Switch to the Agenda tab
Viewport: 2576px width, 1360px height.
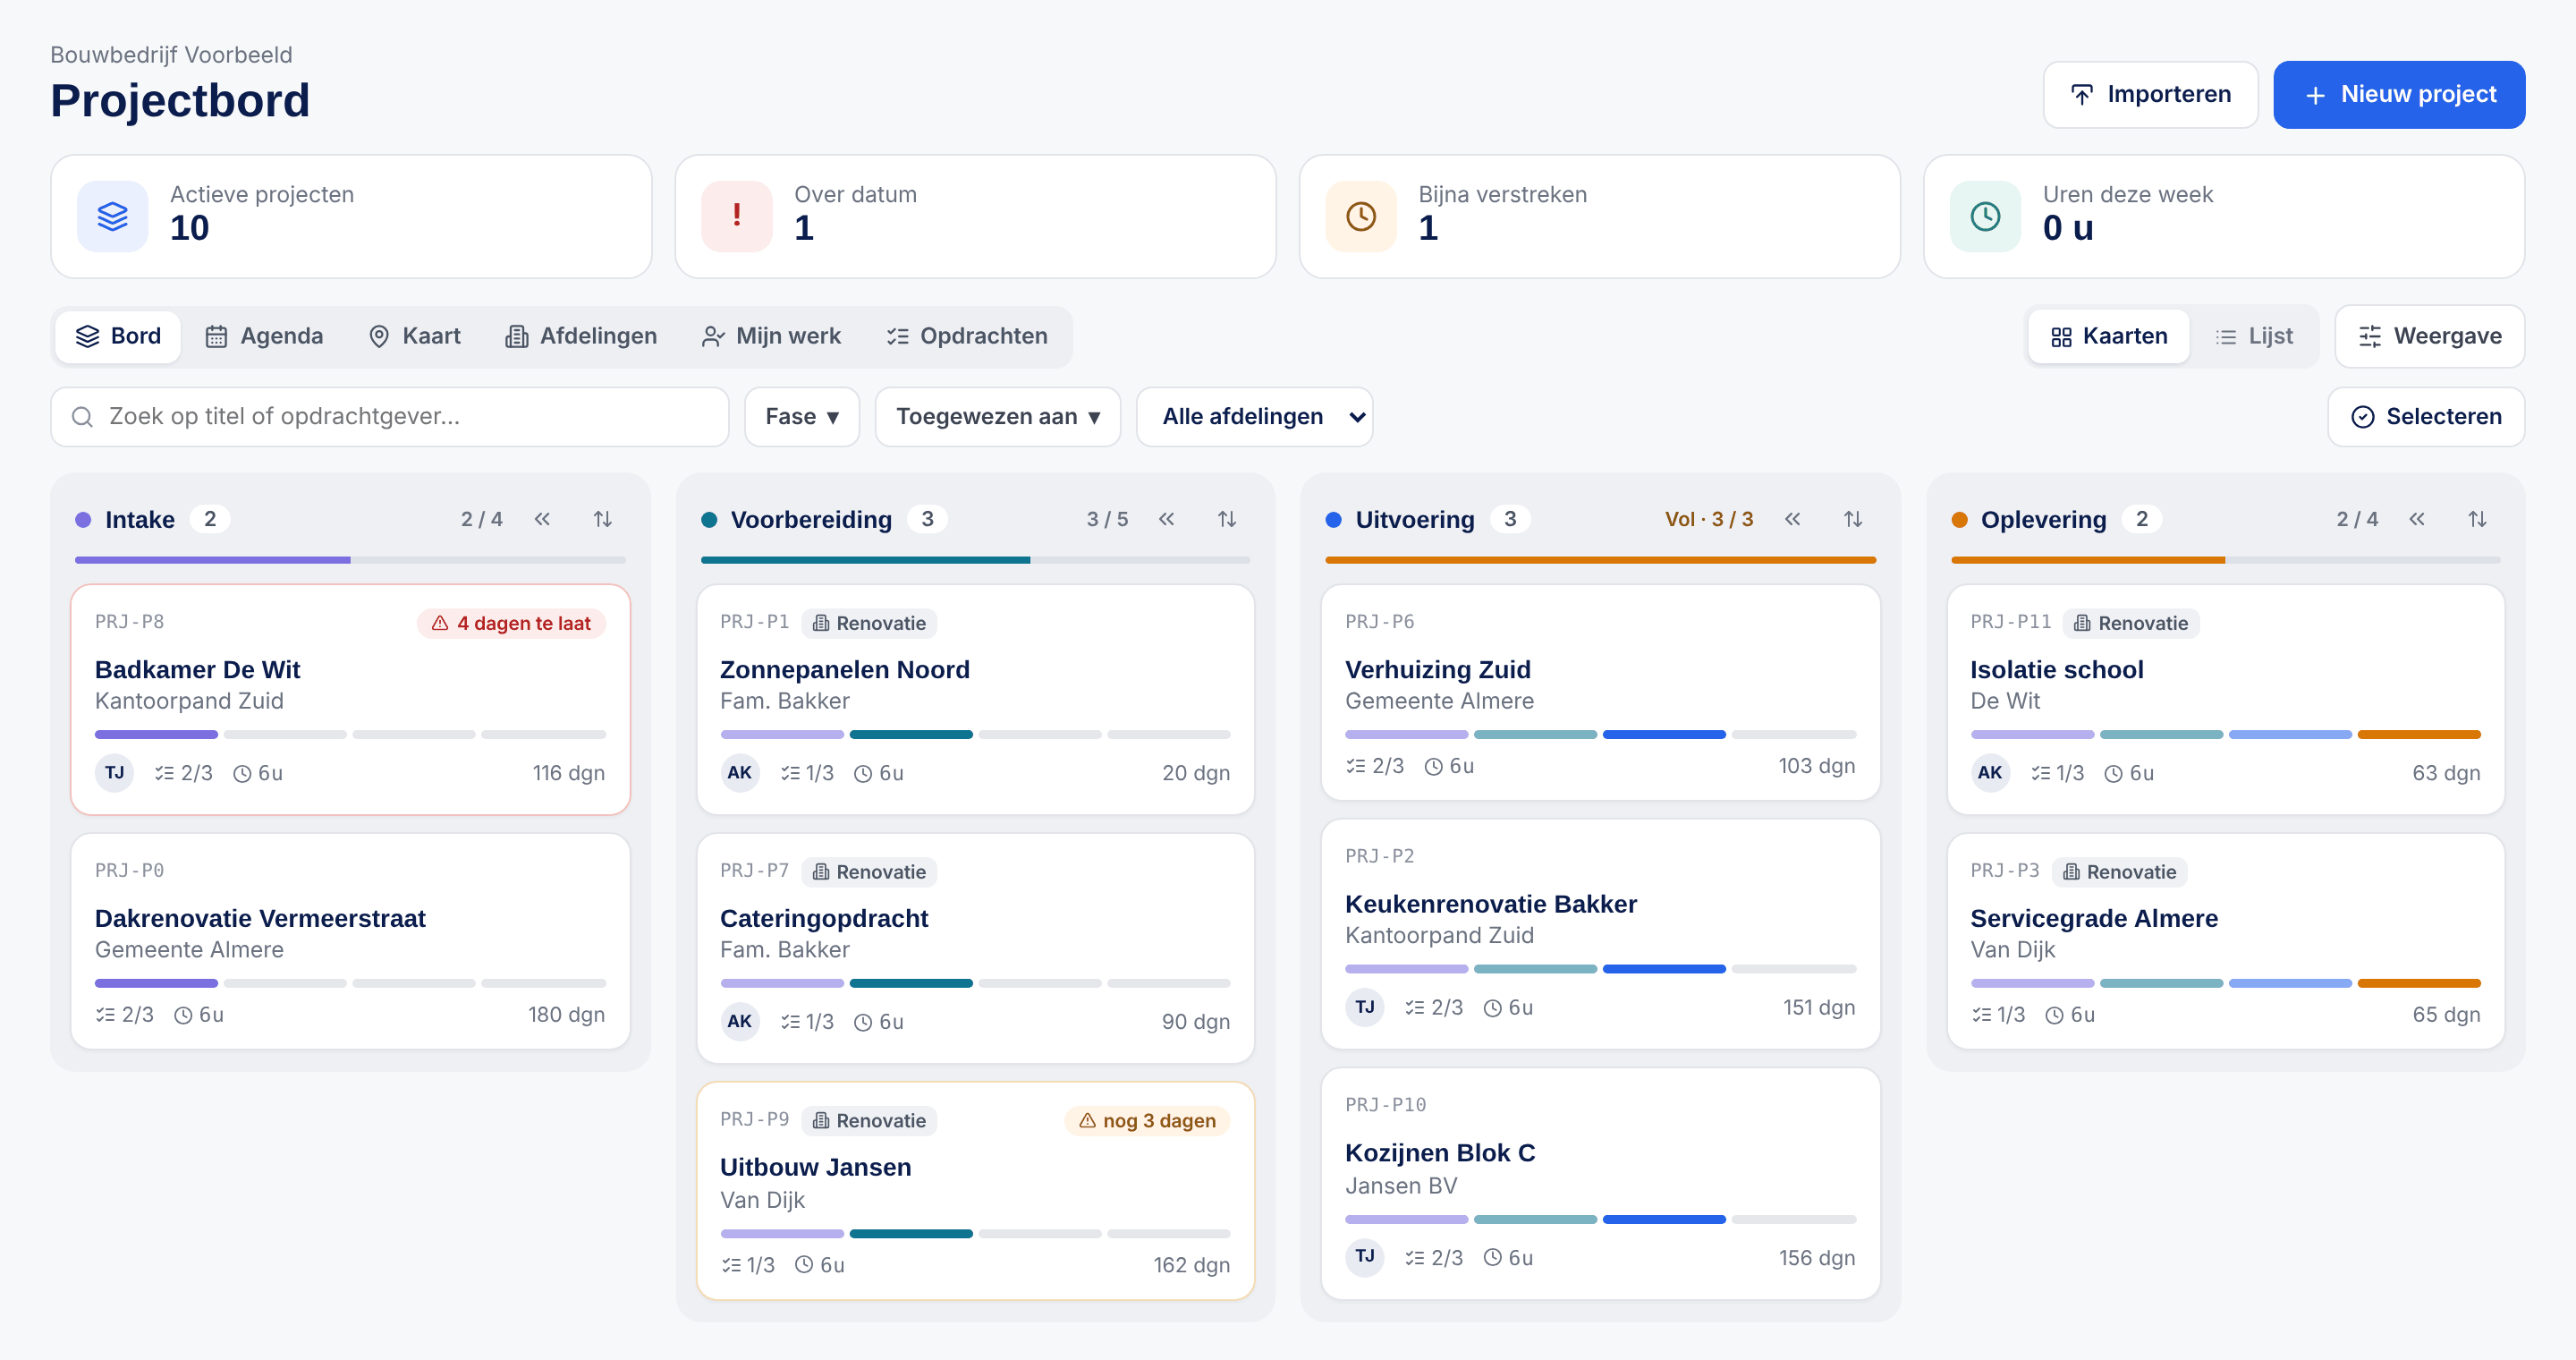pos(264,337)
